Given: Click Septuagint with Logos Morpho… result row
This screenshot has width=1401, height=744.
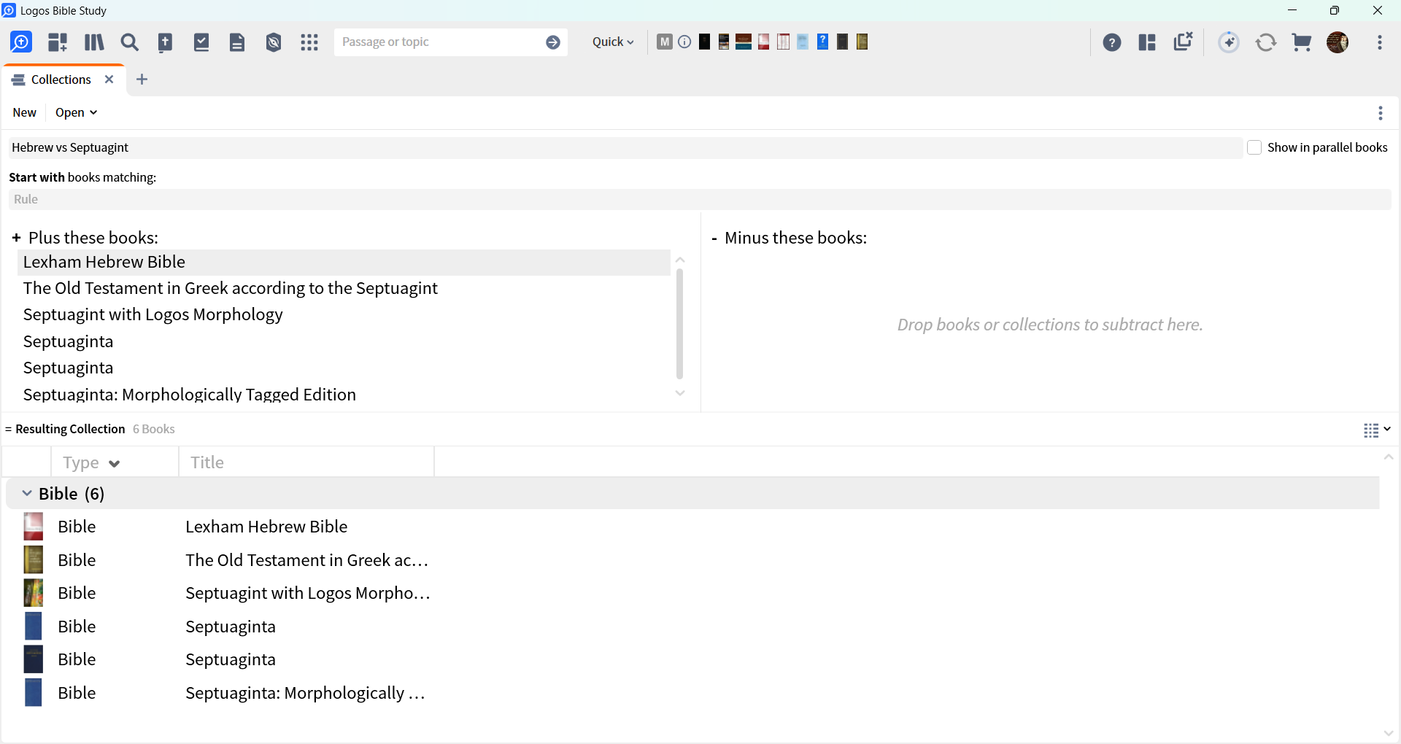Looking at the screenshot, I should (307, 593).
